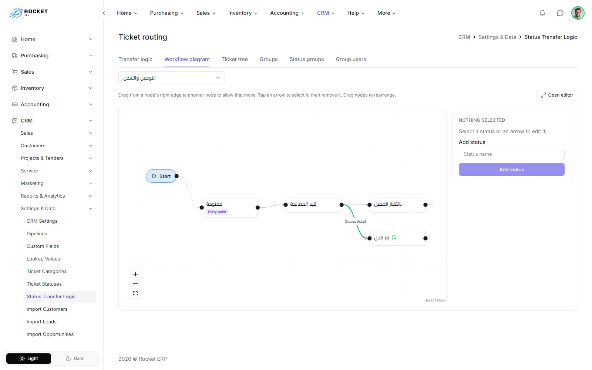The height and width of the screenshot is (370, 592).
Task: Expand the Accounting top menu
Action: tap(287, 13)
